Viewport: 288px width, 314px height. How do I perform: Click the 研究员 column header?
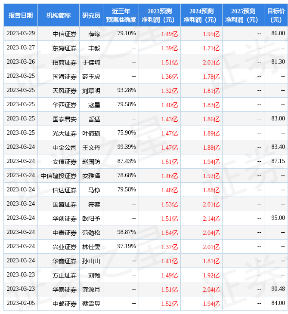click(x=91, y=15)
